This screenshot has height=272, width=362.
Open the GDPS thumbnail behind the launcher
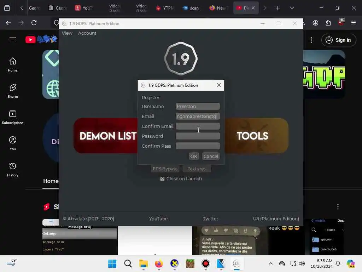click(324, 74)
